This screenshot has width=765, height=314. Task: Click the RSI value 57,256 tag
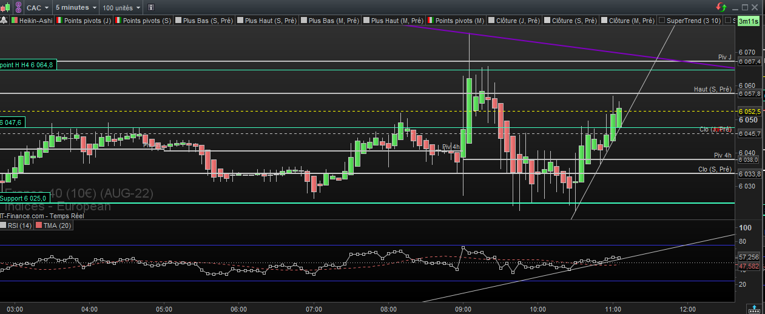pyautogui.click(x=749, y=257)
